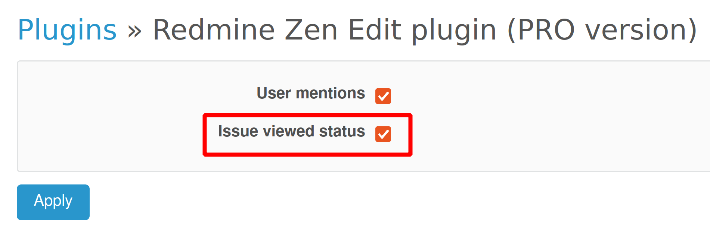Viewport: 710px width, 237px height.
Task: Toggle the Issue viewed status checkbox
Action: pyautogui.click(x=383, y=134)
